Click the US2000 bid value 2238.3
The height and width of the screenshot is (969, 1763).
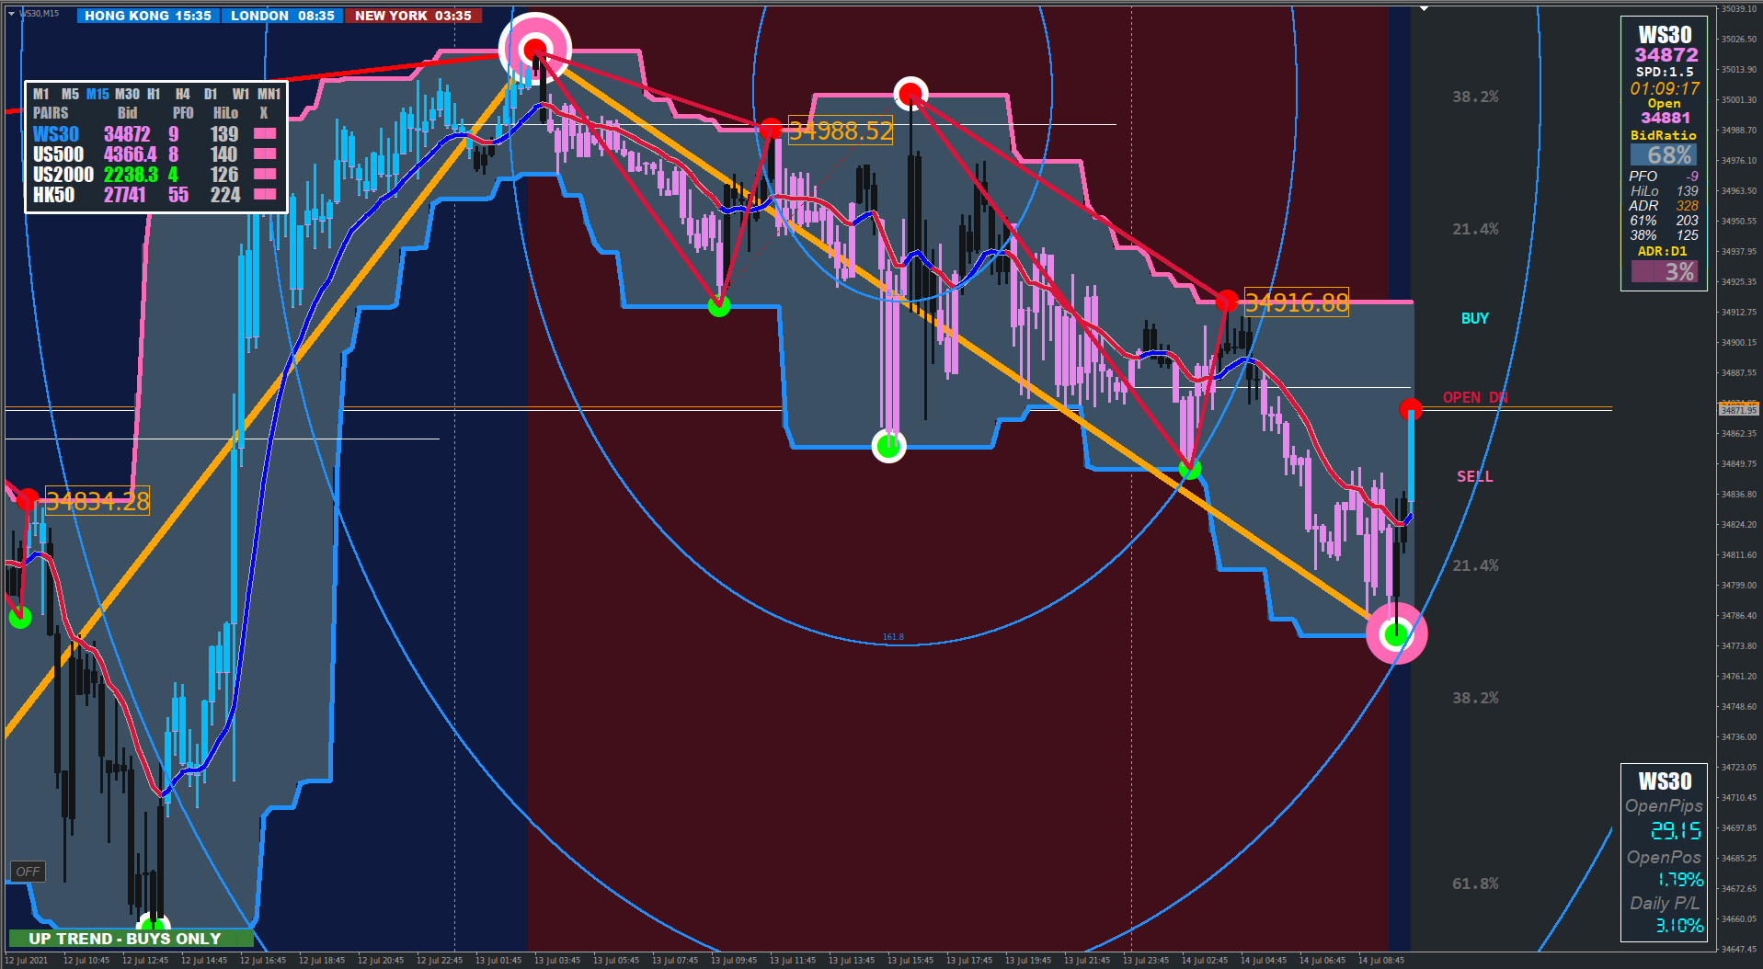pyautogui.click(x=130, y=175)
